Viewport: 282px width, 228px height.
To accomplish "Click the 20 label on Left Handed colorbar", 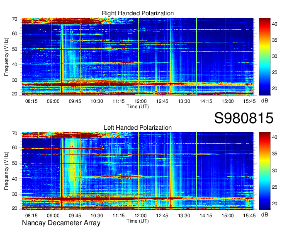I will point(275,204).
